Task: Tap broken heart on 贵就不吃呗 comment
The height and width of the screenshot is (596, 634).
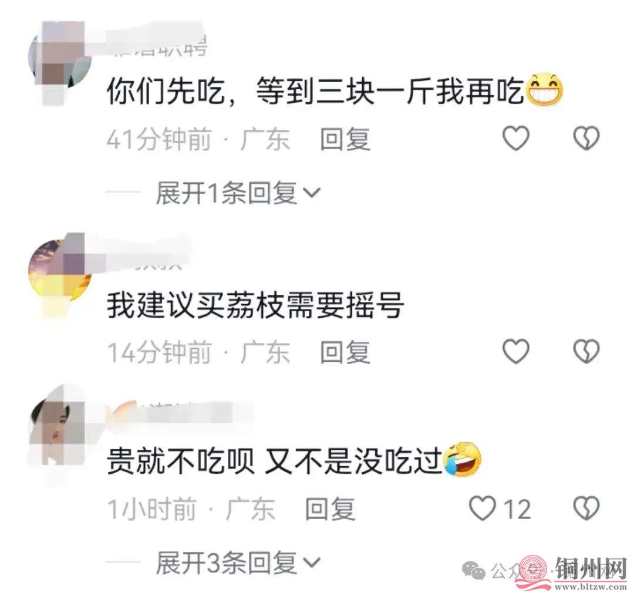Action: tap(586, 508)
